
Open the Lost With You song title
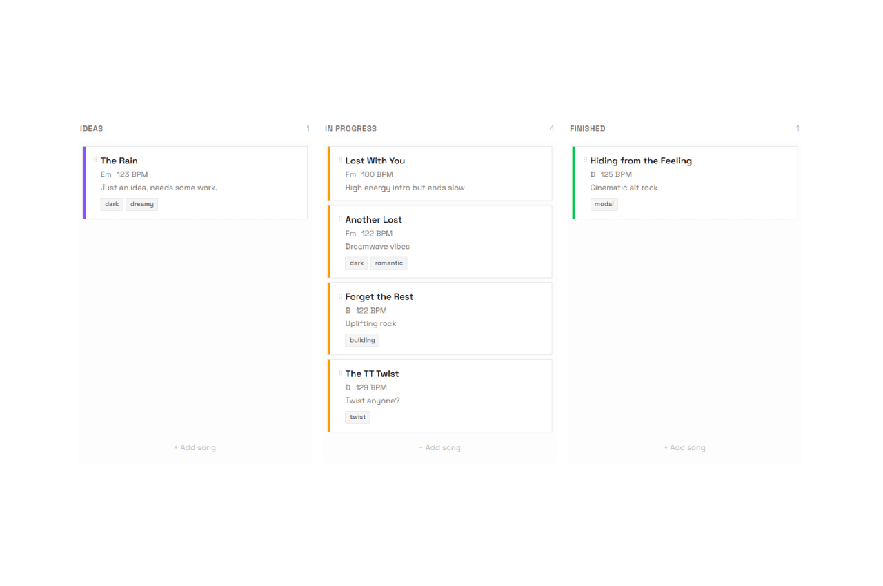375,161
